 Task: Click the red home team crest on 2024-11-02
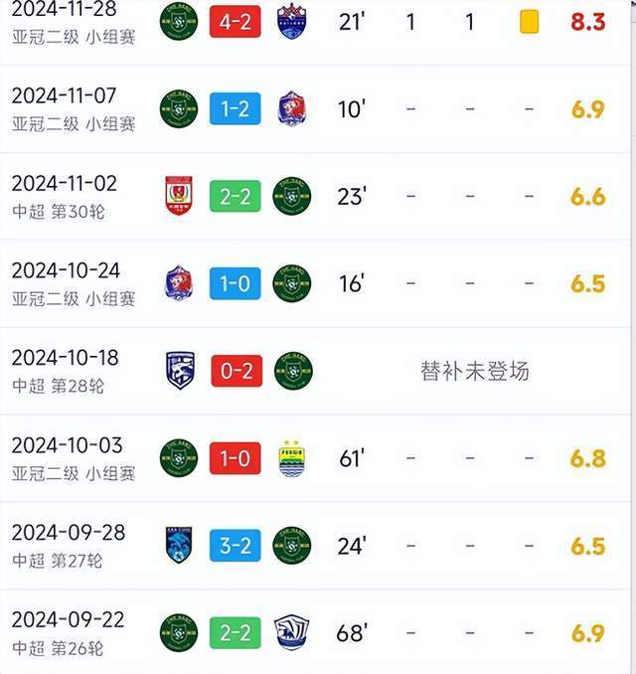[x=179, y=196]
